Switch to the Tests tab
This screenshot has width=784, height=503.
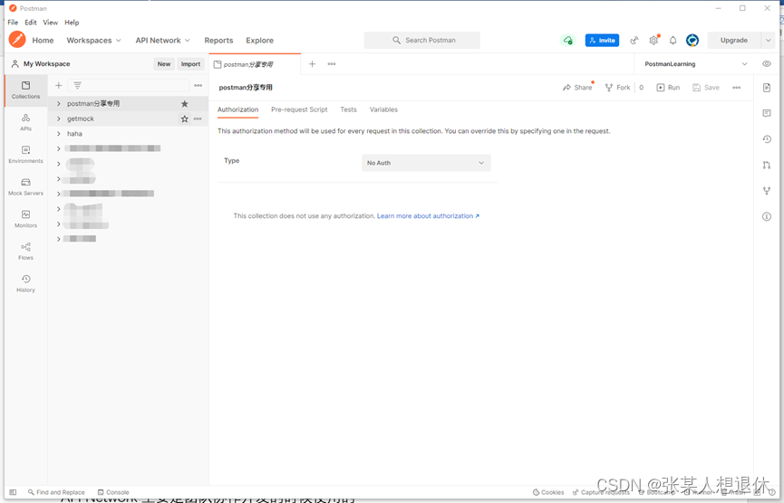click(x=349, y=109)
